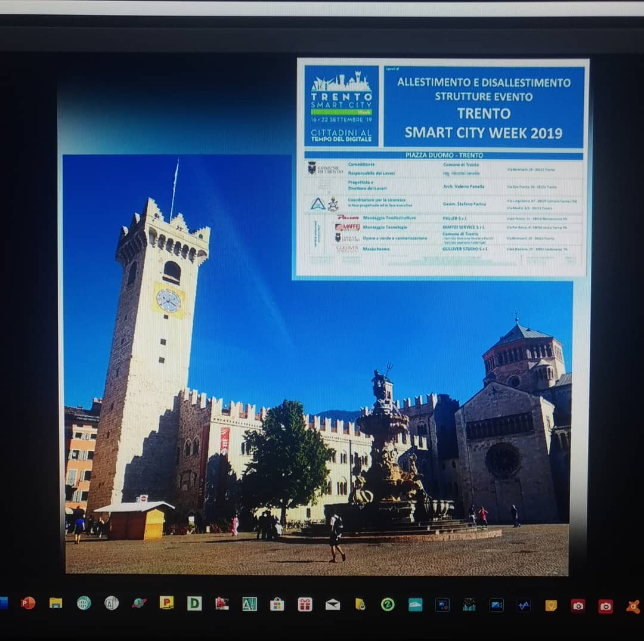Click 'Coordinatore per la sicurezza' label

(x=377, y=200)
